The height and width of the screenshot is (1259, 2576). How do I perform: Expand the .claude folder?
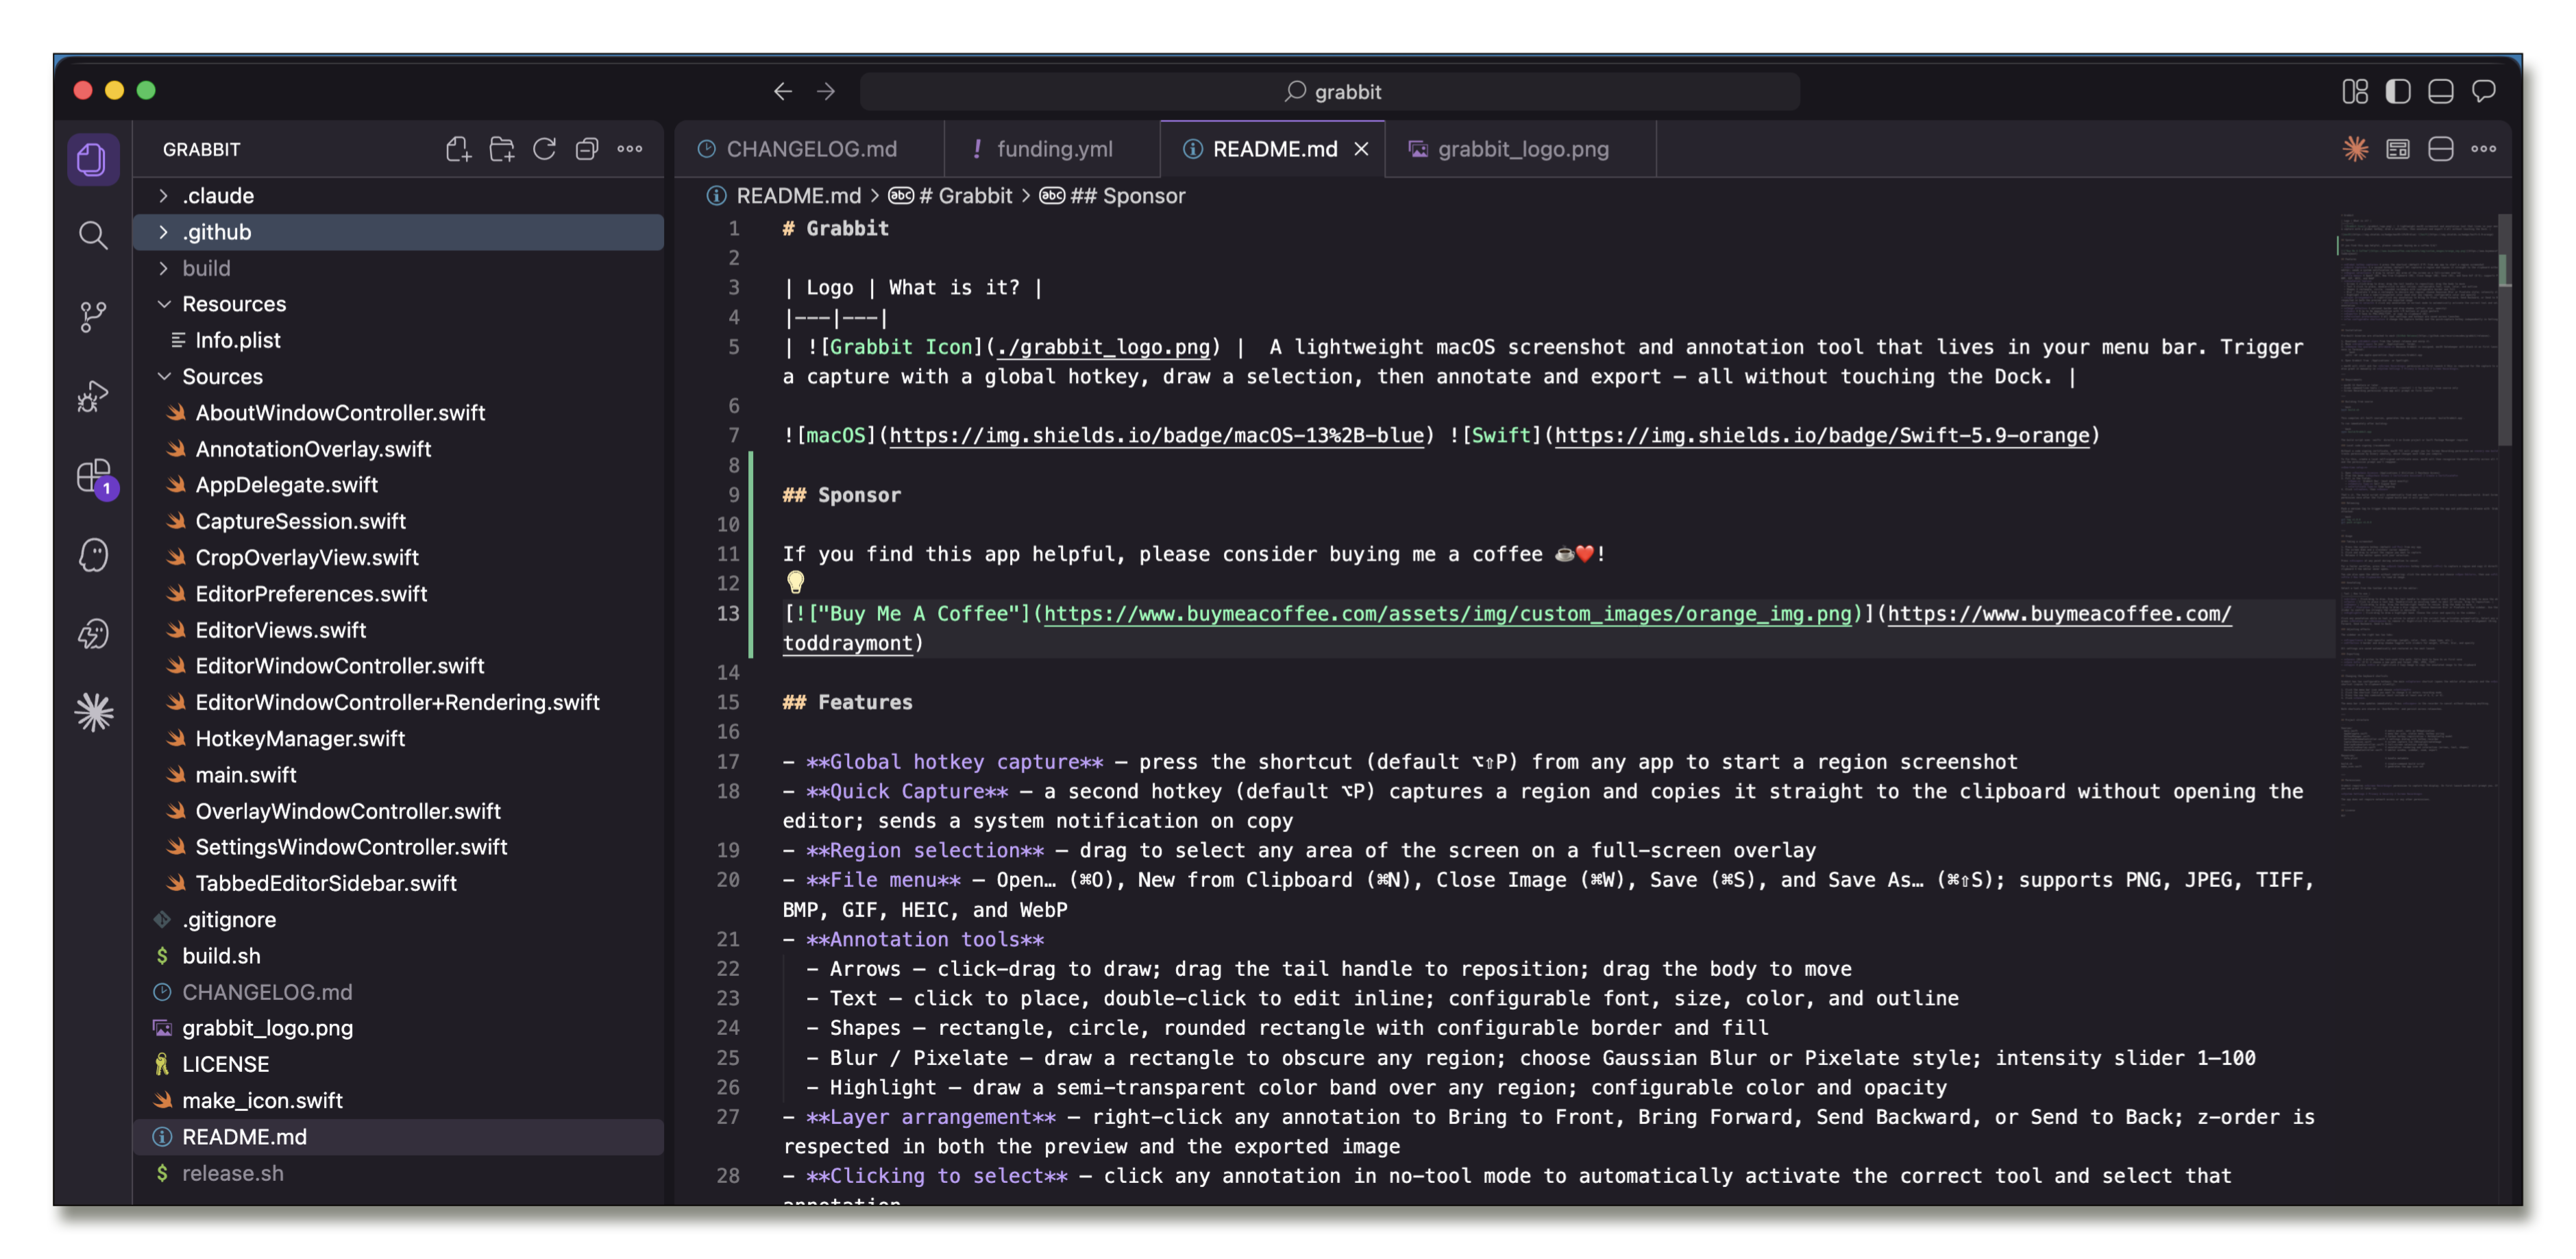[398, 196]
